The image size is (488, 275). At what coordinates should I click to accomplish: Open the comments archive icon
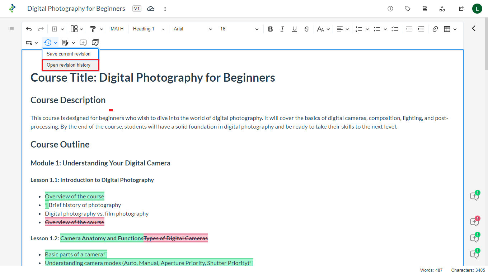[x=95, y=43]
